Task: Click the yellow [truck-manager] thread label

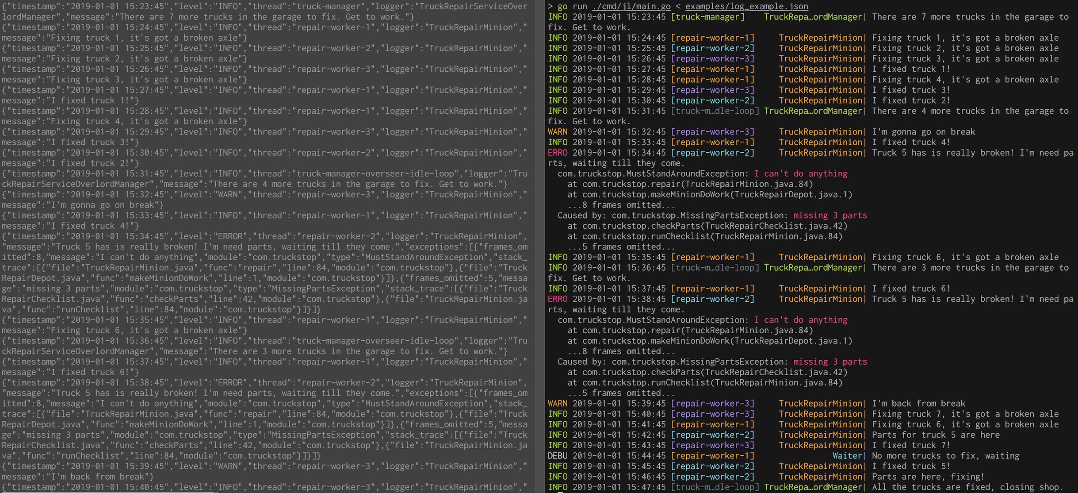Action: pyautogui.click(x=707, y=17)
